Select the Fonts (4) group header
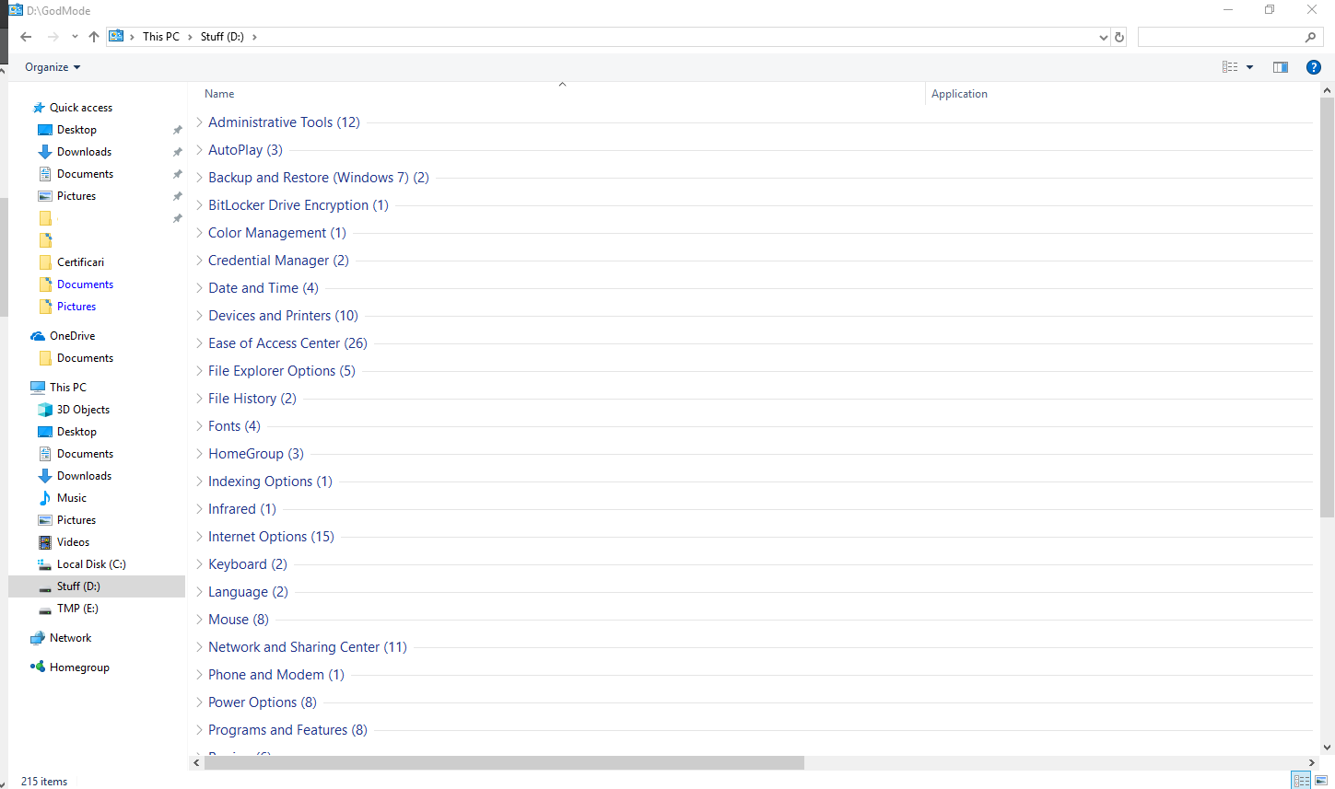The height and width of the screenshot is (789, 1335). 234,426
